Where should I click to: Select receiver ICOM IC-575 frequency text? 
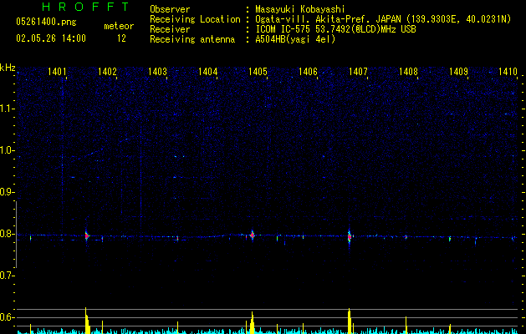tap(335, 29)
